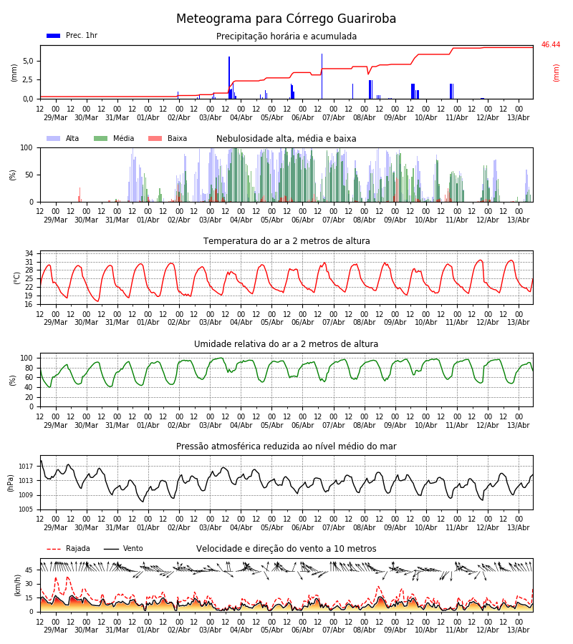The width and height of the screenshot is (573, 644).
Task: Click the tall blue precipitation bar near 07/Abr
Action: pos(322,77)
